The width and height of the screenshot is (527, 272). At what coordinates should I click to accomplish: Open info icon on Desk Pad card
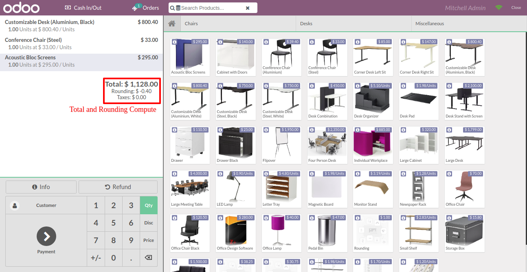point(403,86)
